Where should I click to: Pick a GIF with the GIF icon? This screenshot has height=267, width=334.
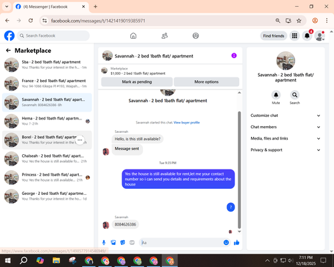[132, 242]
